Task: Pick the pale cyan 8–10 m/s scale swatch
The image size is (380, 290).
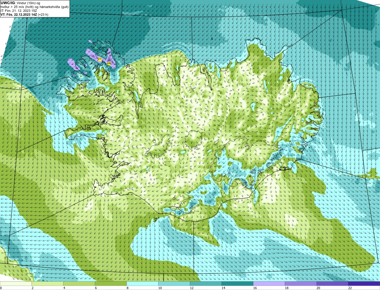Action: pyautogui.click(x=142, y=283)
